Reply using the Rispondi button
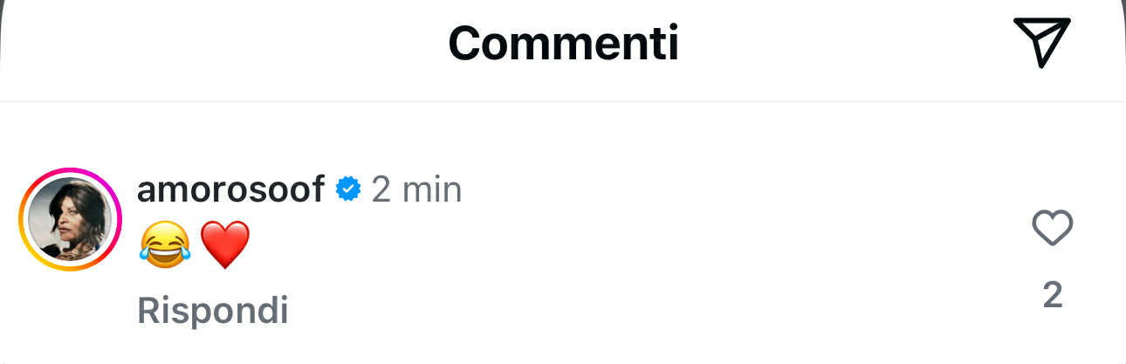Viewport: 1126px width, 364px height. [x=213, y=310]
